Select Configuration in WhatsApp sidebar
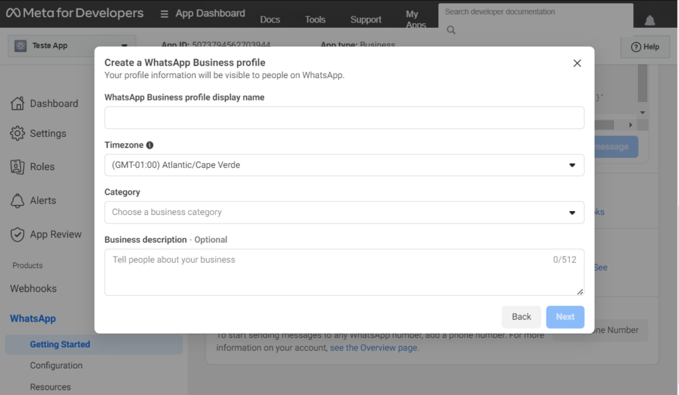This screenshot has height=395, width=679. click(56, 365)
